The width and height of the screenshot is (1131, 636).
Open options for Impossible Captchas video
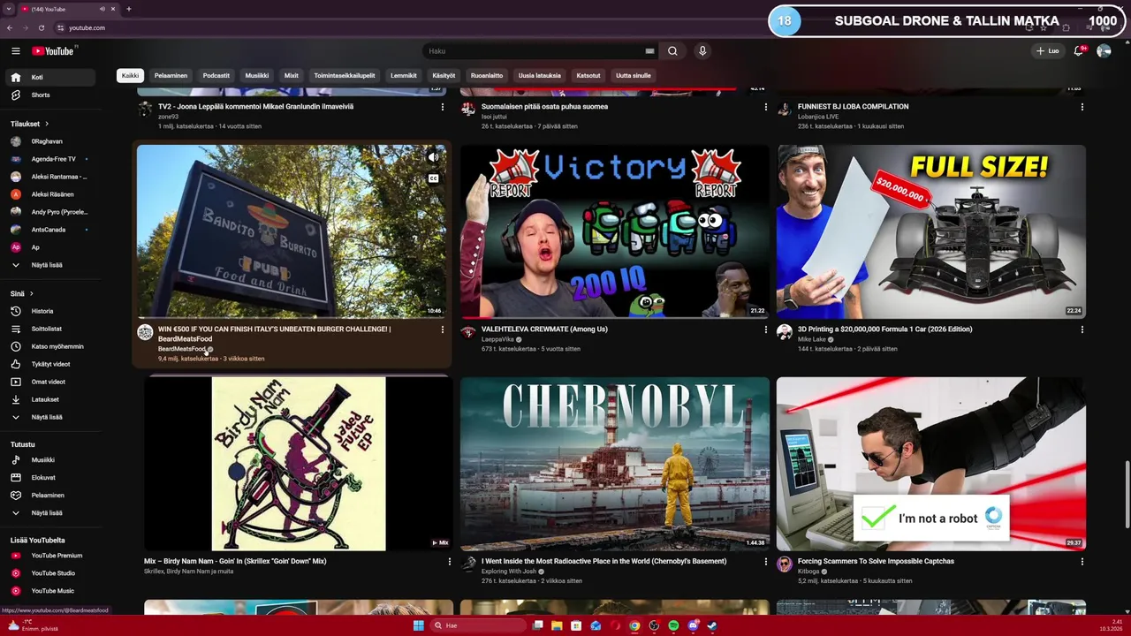pos(1082,562)
